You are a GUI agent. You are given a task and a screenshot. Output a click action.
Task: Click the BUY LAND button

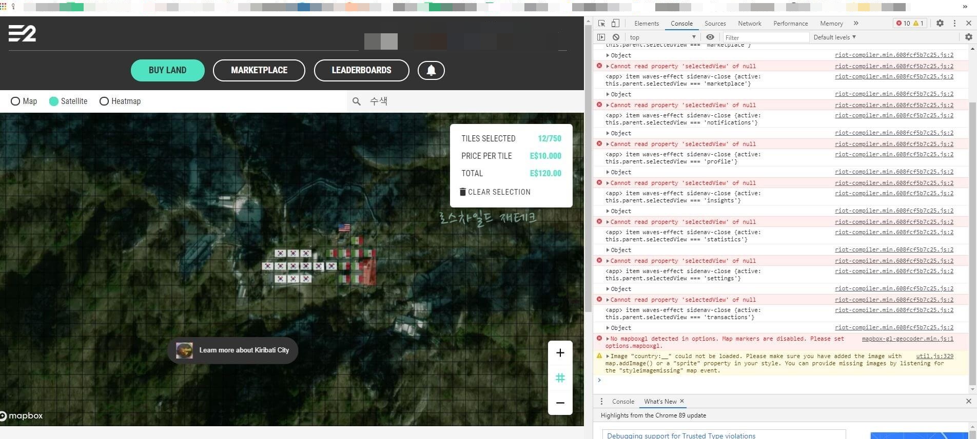[167, 70]
